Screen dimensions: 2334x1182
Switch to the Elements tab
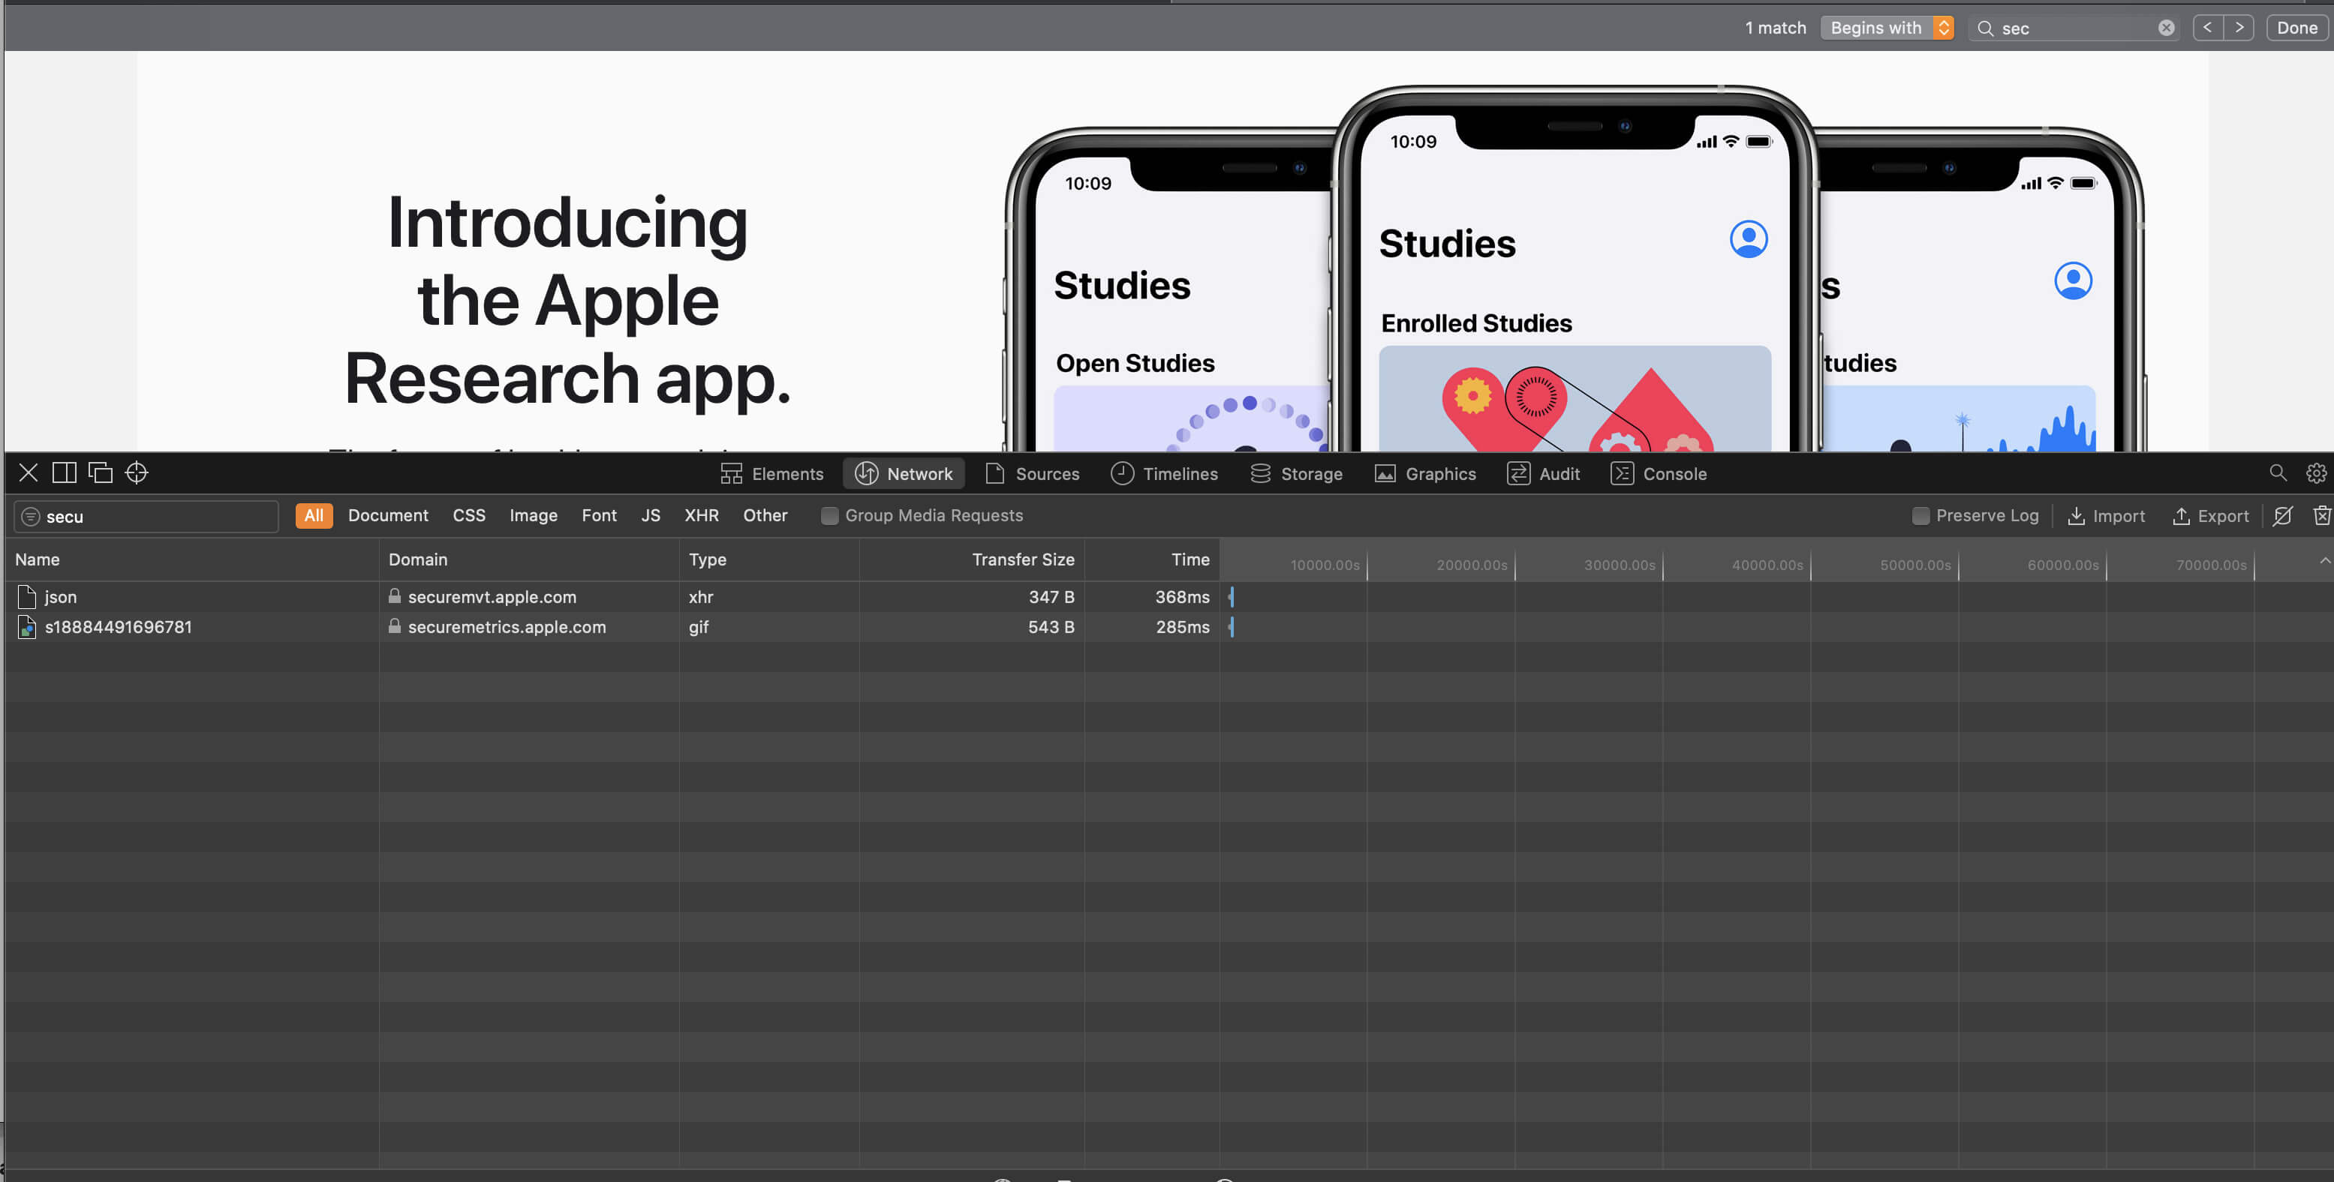pyautogui.click(x=772, y=474)
